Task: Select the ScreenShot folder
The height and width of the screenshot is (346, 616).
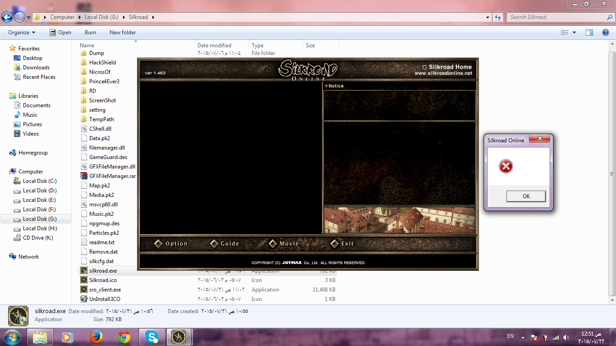Action: [102, 100]
